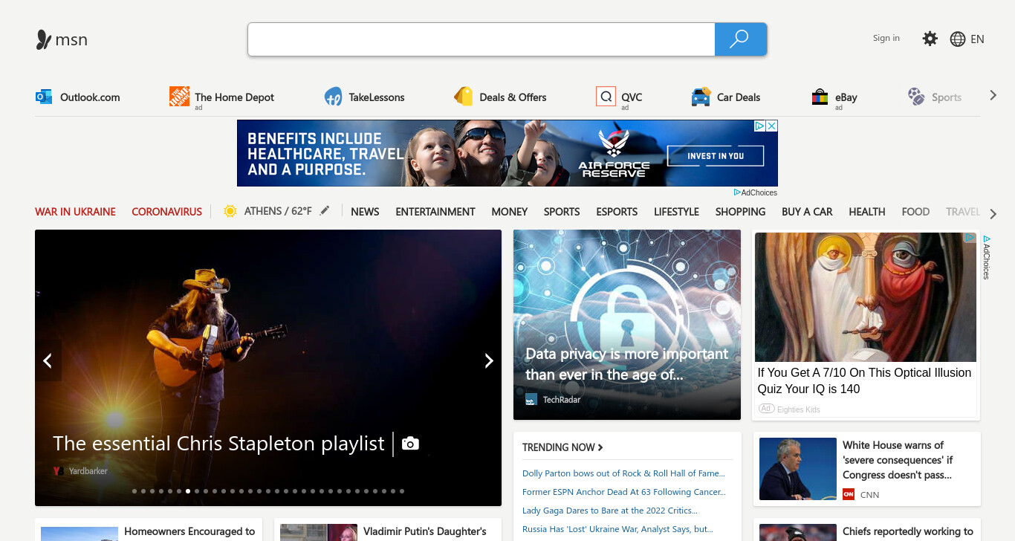This screenshot has height=541, width=1015.
Task: Open Vladimir Putin's Daughter's article
Action: coord(425,531)
